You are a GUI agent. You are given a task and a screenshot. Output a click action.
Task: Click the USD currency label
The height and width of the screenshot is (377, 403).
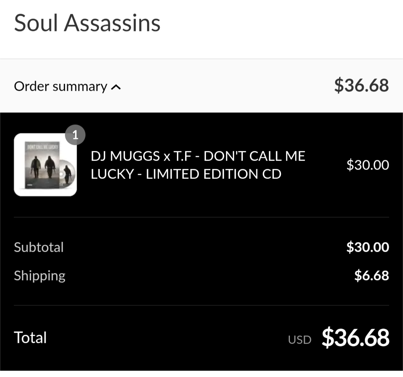[300, 340]
